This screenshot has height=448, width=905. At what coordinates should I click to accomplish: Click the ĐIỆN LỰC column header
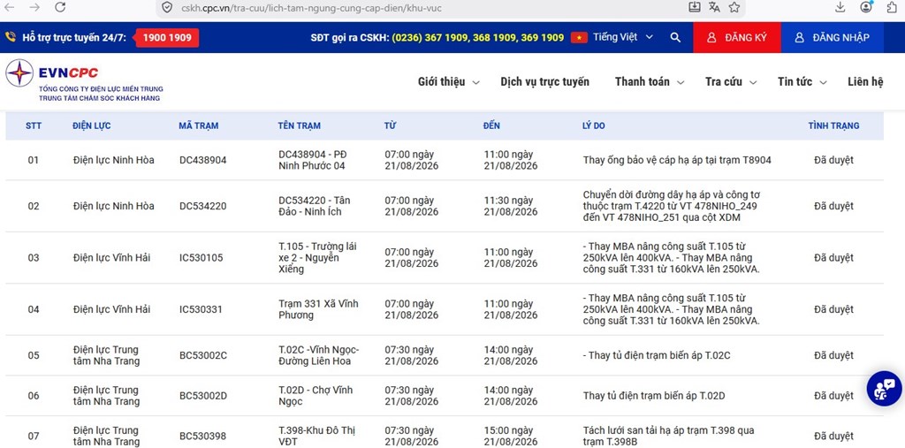[x=92, y=125]
